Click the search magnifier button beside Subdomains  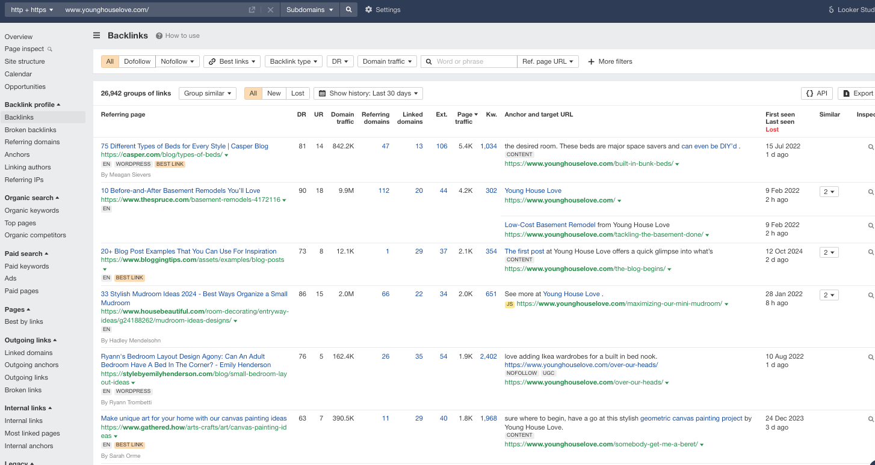348,10
